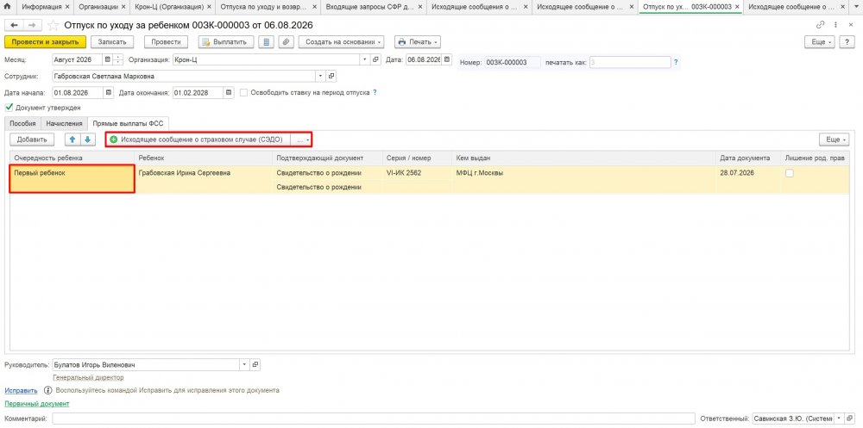Screen dimensions: 863x428
Task: Click Провести и закрыть button
Action: point(45,41)
